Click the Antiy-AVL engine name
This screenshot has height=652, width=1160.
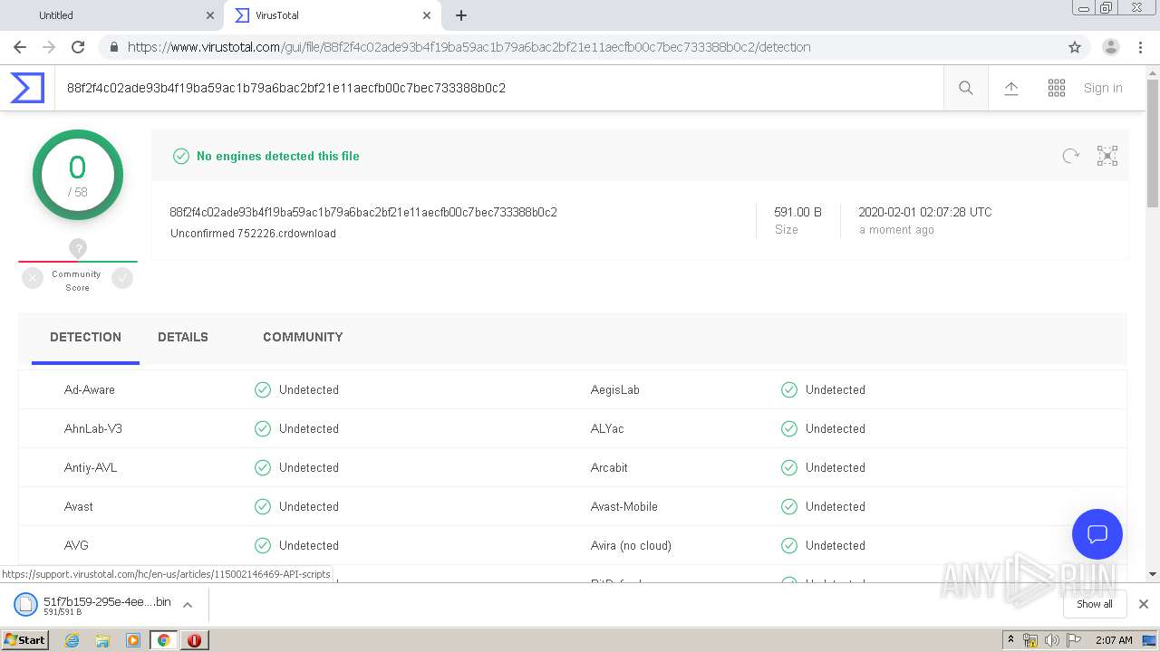91,467
